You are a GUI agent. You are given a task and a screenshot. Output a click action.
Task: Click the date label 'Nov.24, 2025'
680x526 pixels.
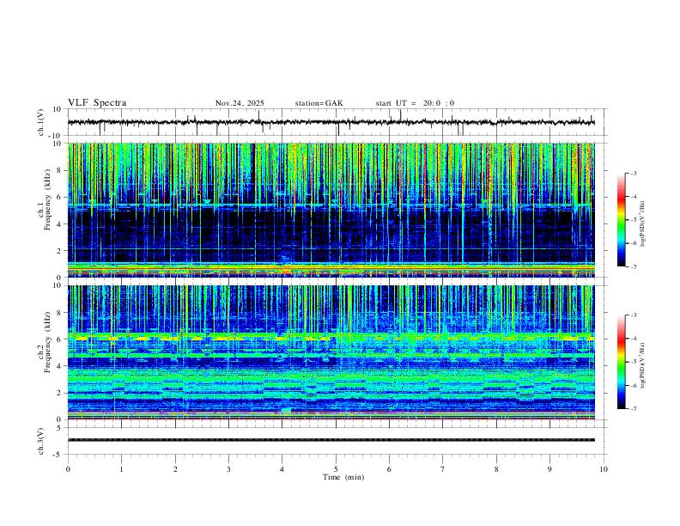pyautogui.click(x=240, y=103)
